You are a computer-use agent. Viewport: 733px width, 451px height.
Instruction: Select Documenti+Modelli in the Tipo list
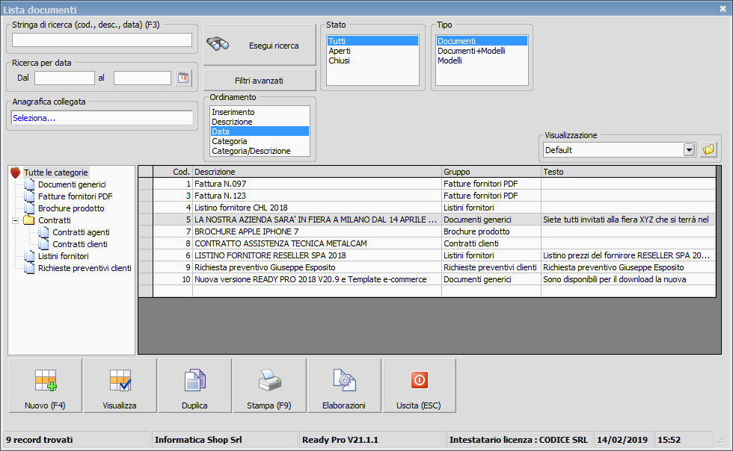pos(482,51)
